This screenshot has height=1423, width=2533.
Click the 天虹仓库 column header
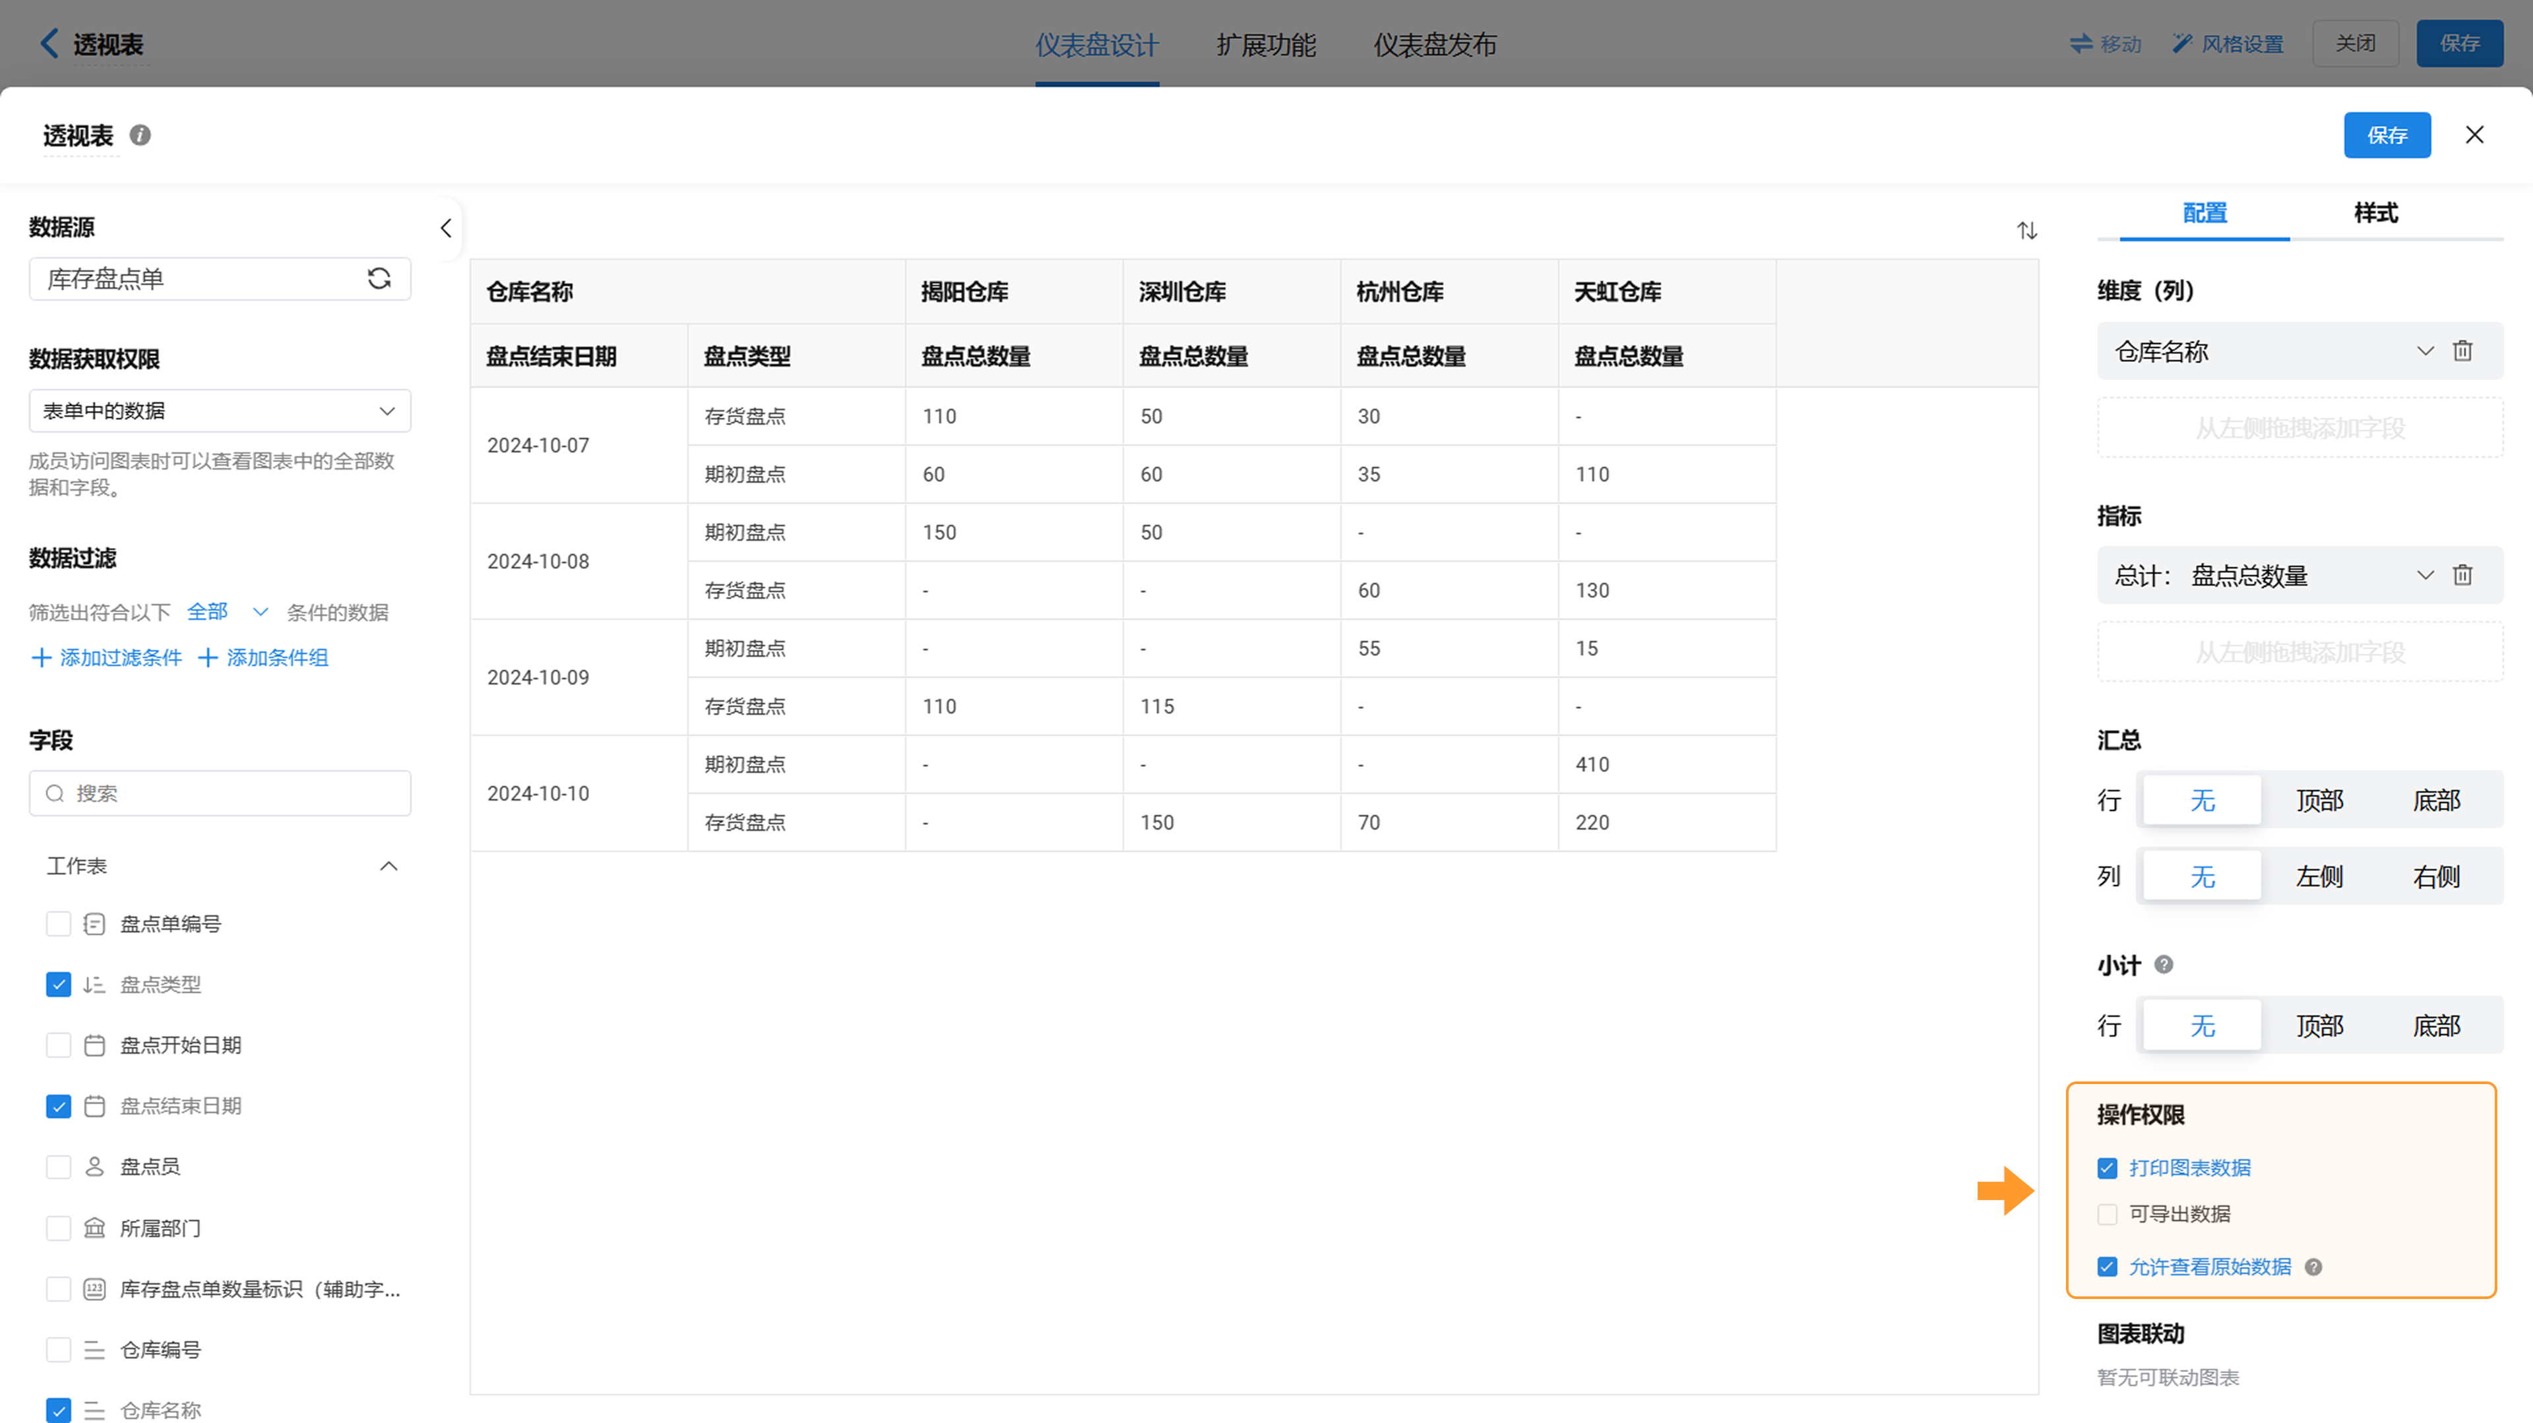point(1667,292)
